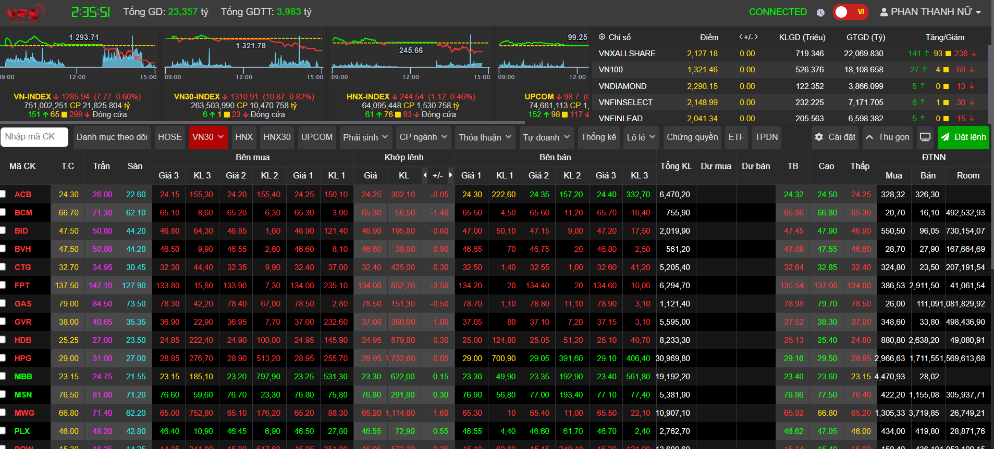The height and width of the screenshot is (449, 994).
Task: Tick the checkbox for GVR
Action: [x=3, y=322]
